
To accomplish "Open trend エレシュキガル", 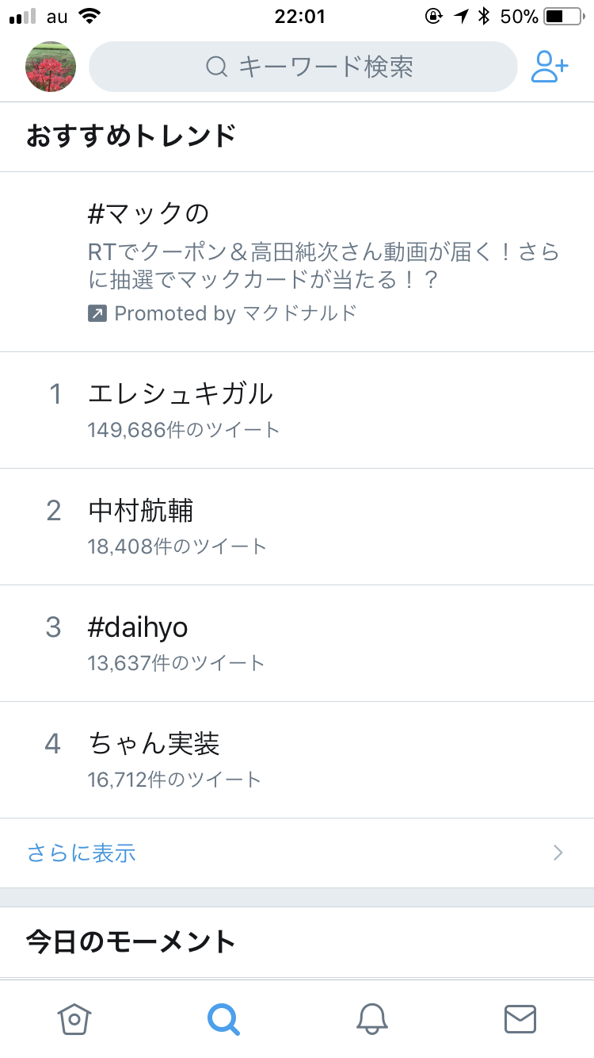I will (x=181, y=393).
